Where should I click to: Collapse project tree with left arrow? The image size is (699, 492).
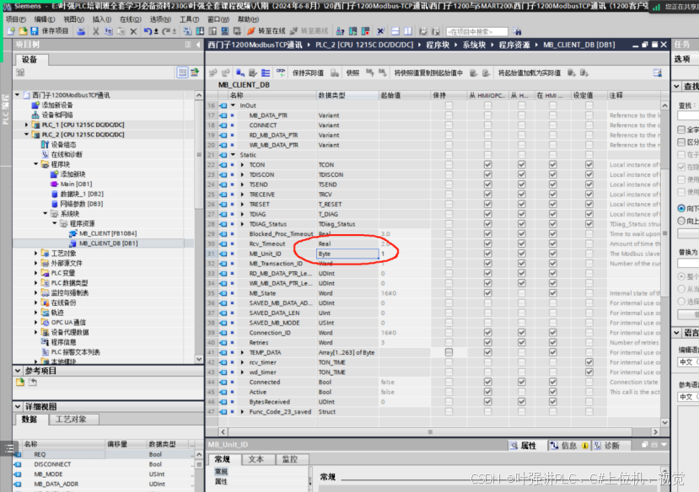198,45
